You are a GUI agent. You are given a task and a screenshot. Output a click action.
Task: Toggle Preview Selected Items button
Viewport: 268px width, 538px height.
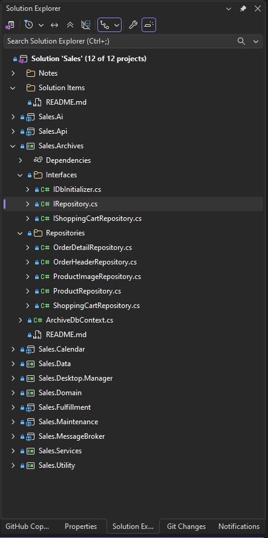149,25
